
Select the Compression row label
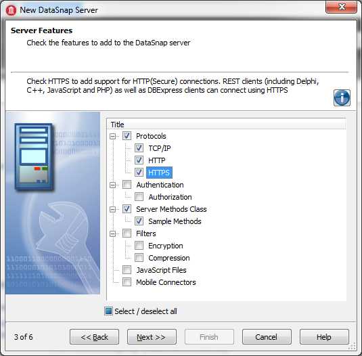tap(169, 258)
